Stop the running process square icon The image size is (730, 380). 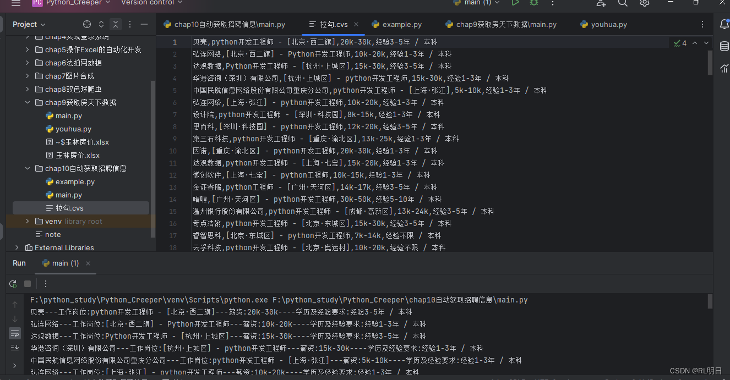28,284
